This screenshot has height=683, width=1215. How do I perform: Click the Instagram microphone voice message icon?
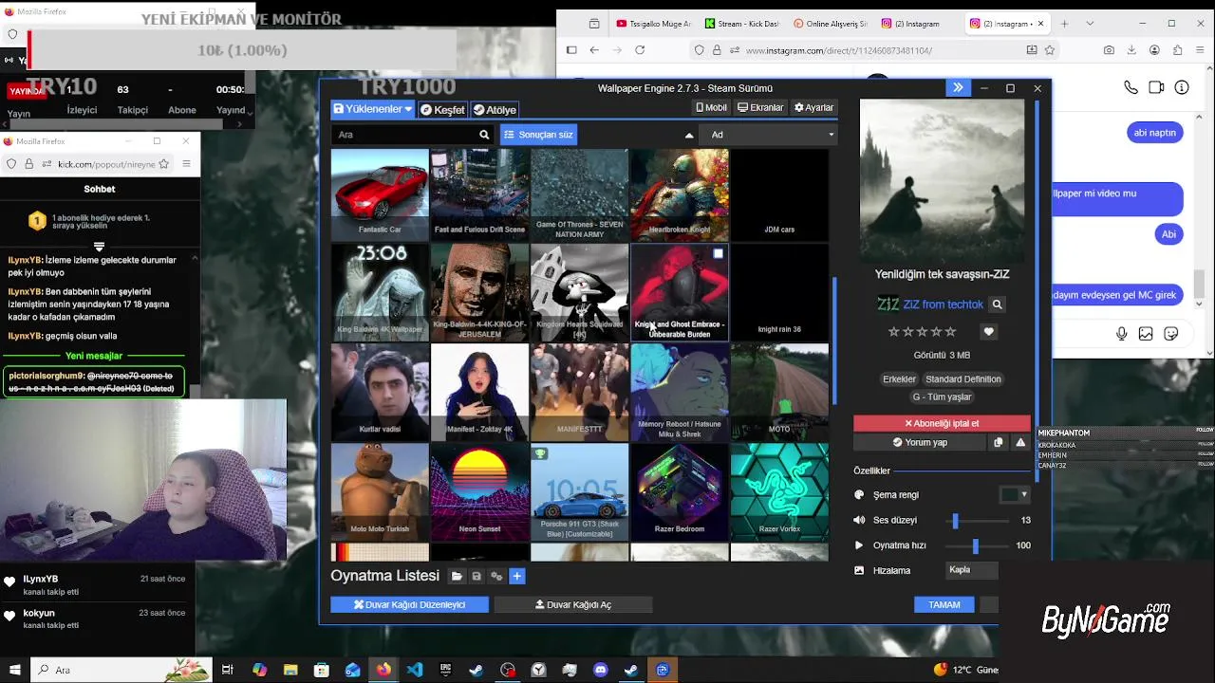pos(1122,333)
